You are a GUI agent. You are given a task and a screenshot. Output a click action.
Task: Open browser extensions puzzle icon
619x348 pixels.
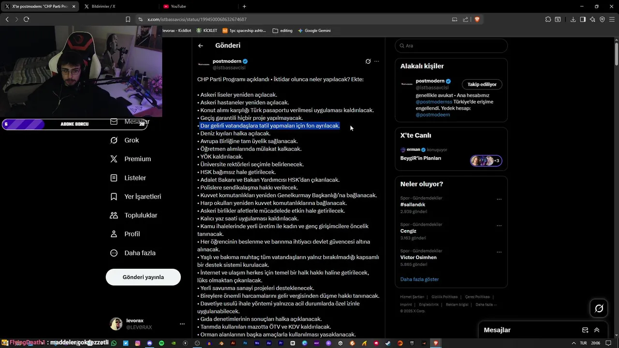pos(548,19)
